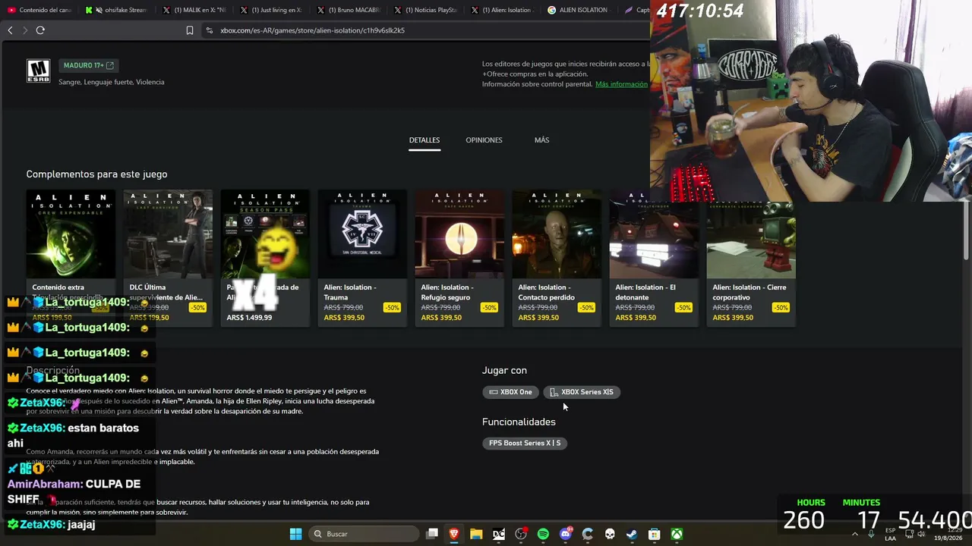Open the Windows Start menu
This screenshot has width=972, height=546.
pos(295,534)
